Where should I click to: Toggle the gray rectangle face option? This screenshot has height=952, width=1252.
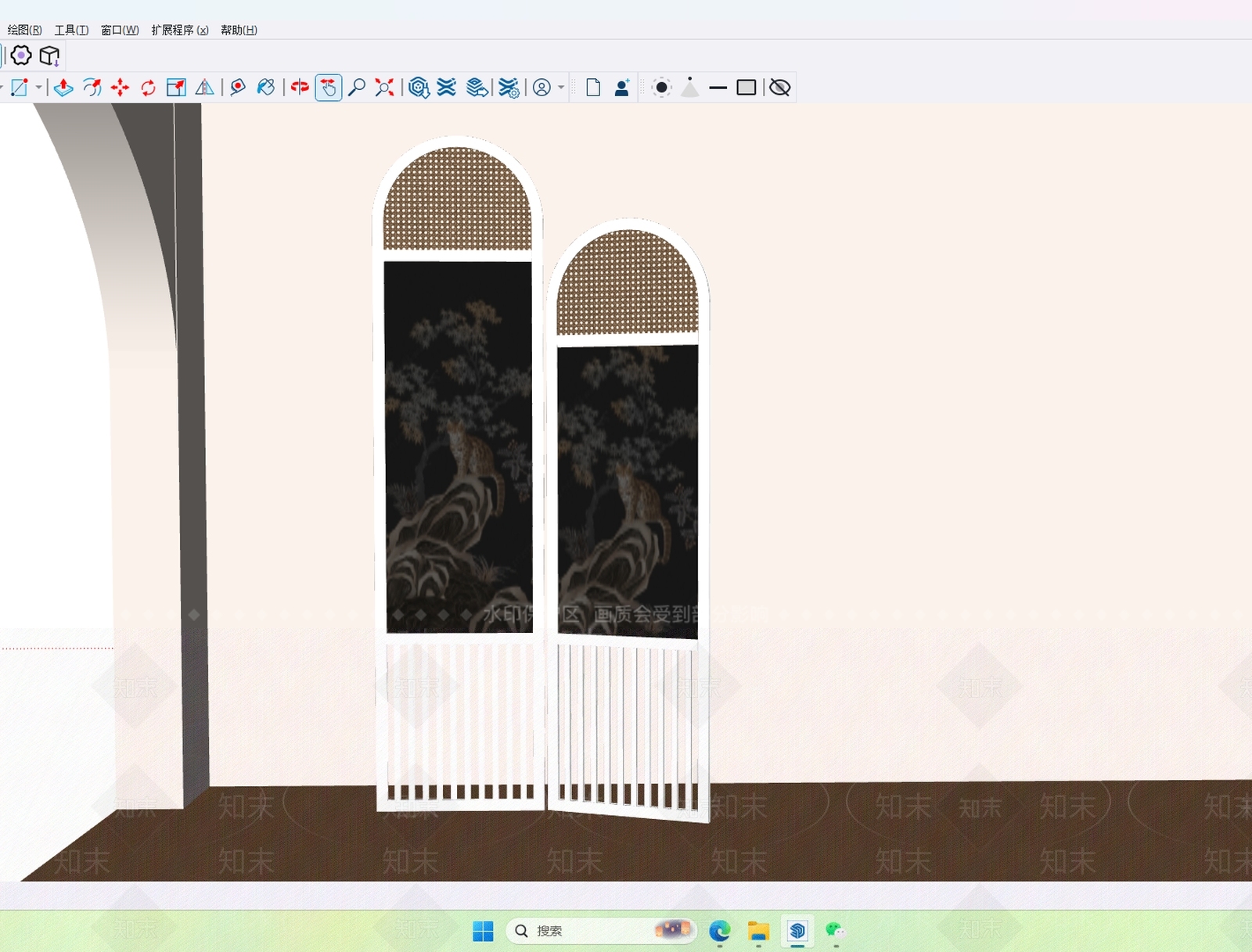pyautogui.click(x=747, y=88)
